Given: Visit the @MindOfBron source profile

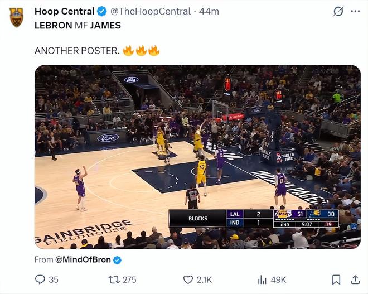Looking at the screenshot, I should (83, 260).
